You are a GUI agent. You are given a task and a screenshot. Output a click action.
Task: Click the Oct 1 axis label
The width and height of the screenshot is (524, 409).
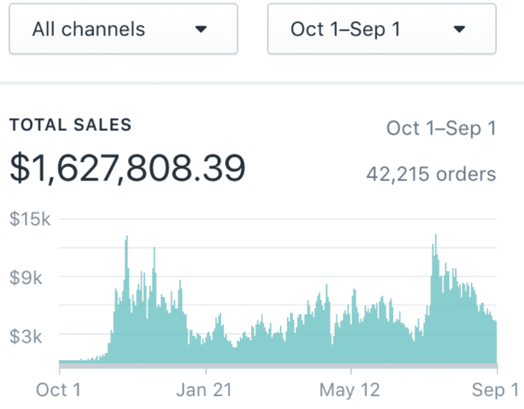(58, 390)
